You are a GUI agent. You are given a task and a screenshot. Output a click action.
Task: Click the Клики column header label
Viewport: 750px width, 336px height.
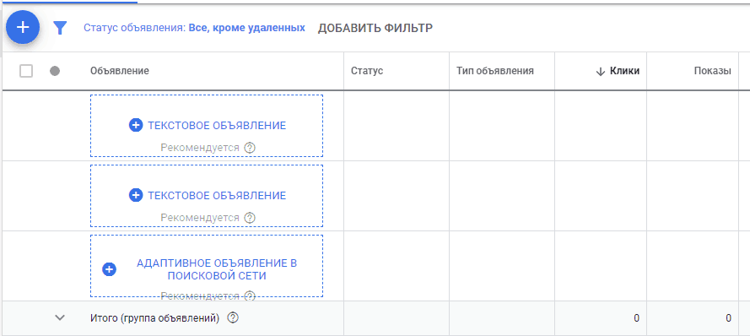tap(624, 71)
